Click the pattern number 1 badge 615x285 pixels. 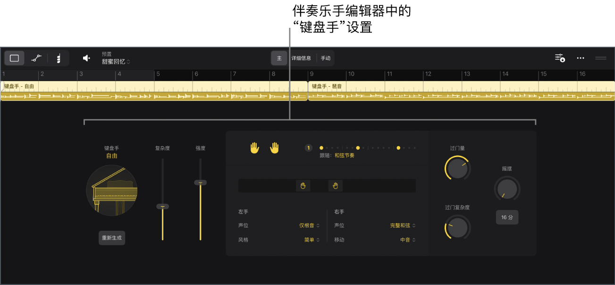click(309, 148)
